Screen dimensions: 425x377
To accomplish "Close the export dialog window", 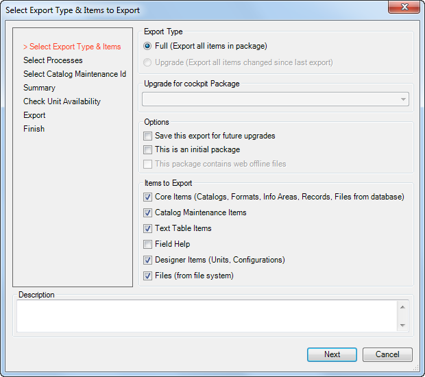I will click(404, 7).
